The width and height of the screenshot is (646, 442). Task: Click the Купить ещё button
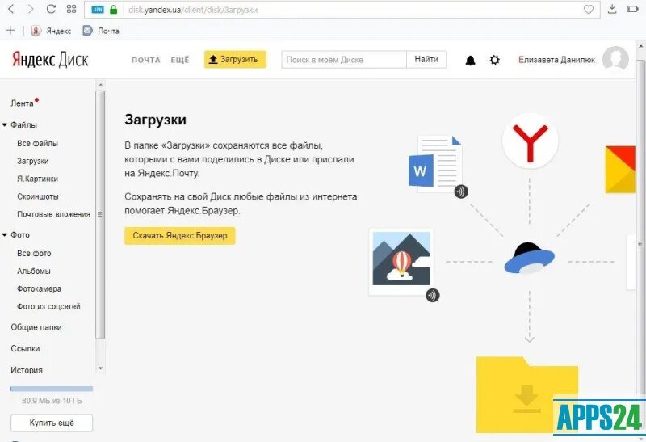[52, 423]
